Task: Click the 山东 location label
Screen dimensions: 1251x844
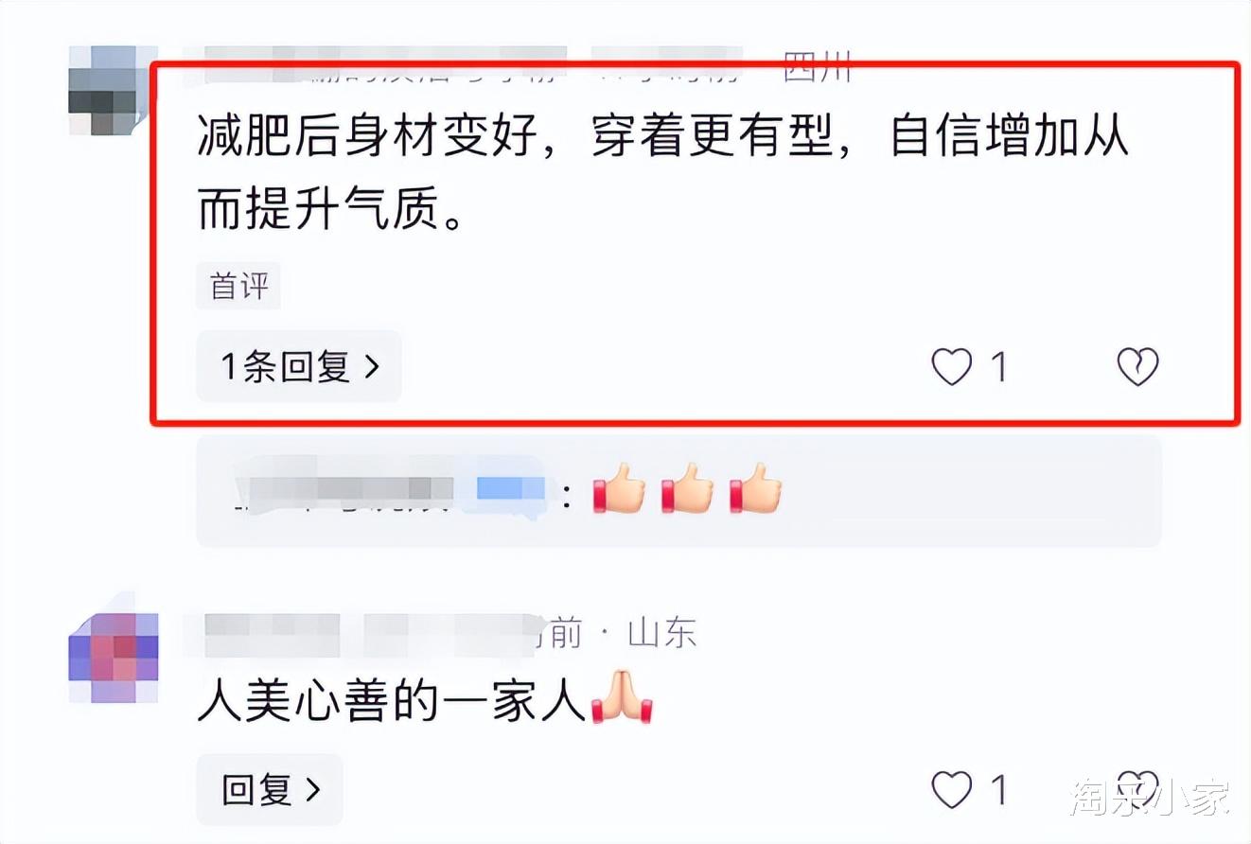Action: pyautogui.click(x=662, y=634)
